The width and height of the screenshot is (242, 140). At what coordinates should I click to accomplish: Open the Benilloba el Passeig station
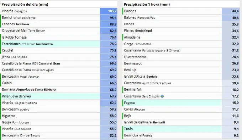coord(181,135)
